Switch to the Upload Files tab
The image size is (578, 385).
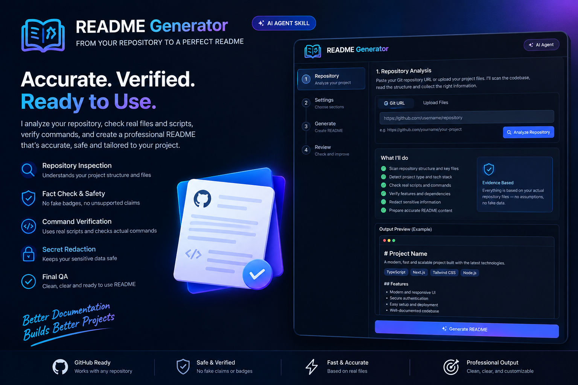tap(436, 102)
